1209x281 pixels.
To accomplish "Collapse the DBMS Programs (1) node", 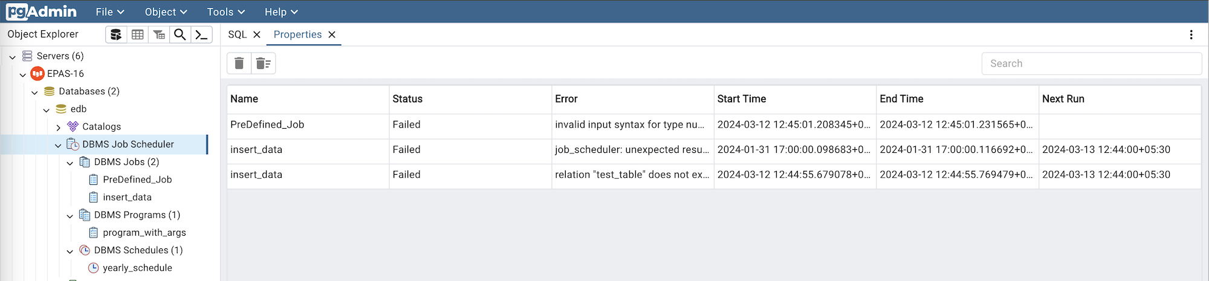I will pos(70,216).
